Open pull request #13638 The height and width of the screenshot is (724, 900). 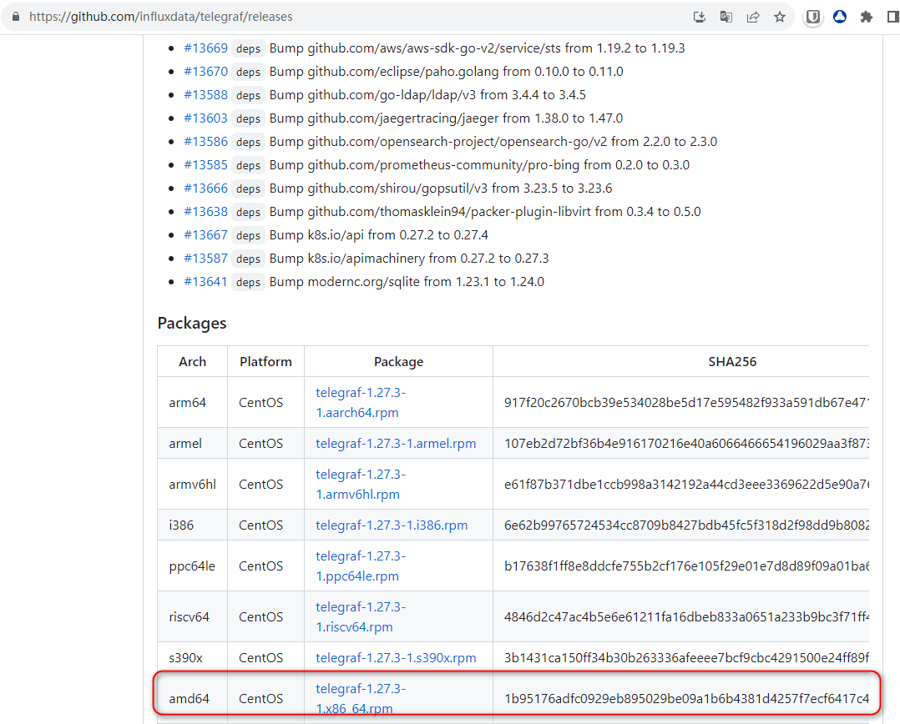pyautogui.click(x=205, y=212)
